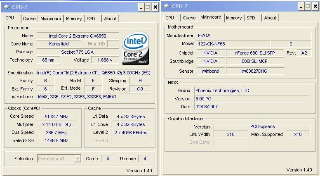320x176 pixels.
Task: Click the Intel Core 2 Extreme logo
Action: pyautogui.click(x=135, y=48)
